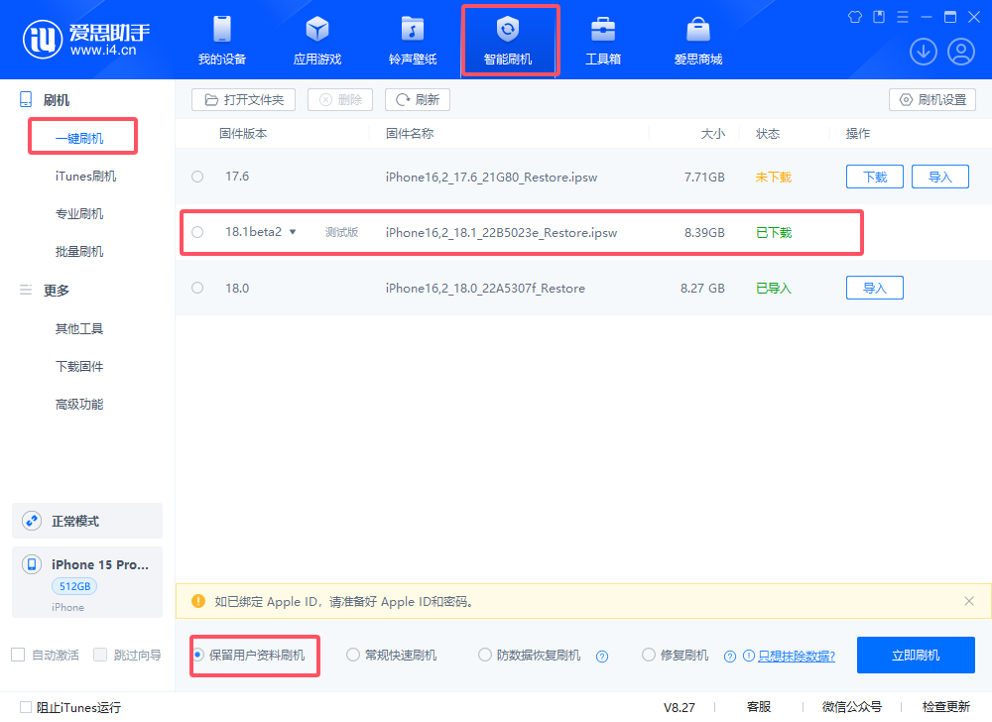The image size is (992, 722).
Task: Open the download manager arrow icon
Action: [923, 52]
